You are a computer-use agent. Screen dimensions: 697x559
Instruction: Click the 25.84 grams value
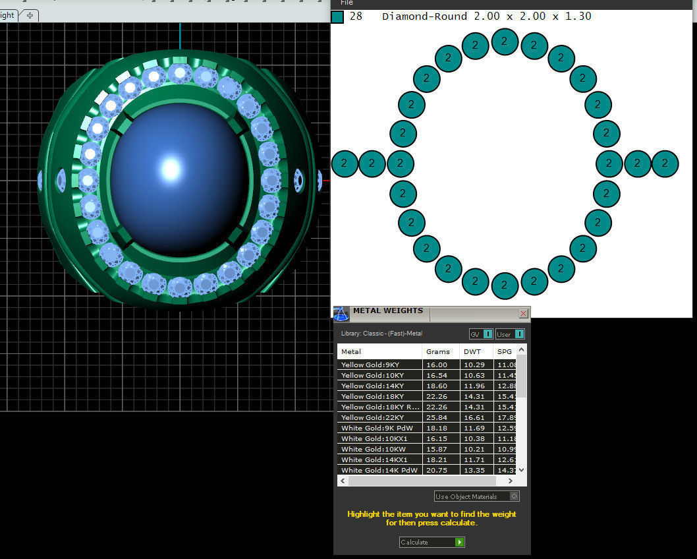(x=437, y=417)
